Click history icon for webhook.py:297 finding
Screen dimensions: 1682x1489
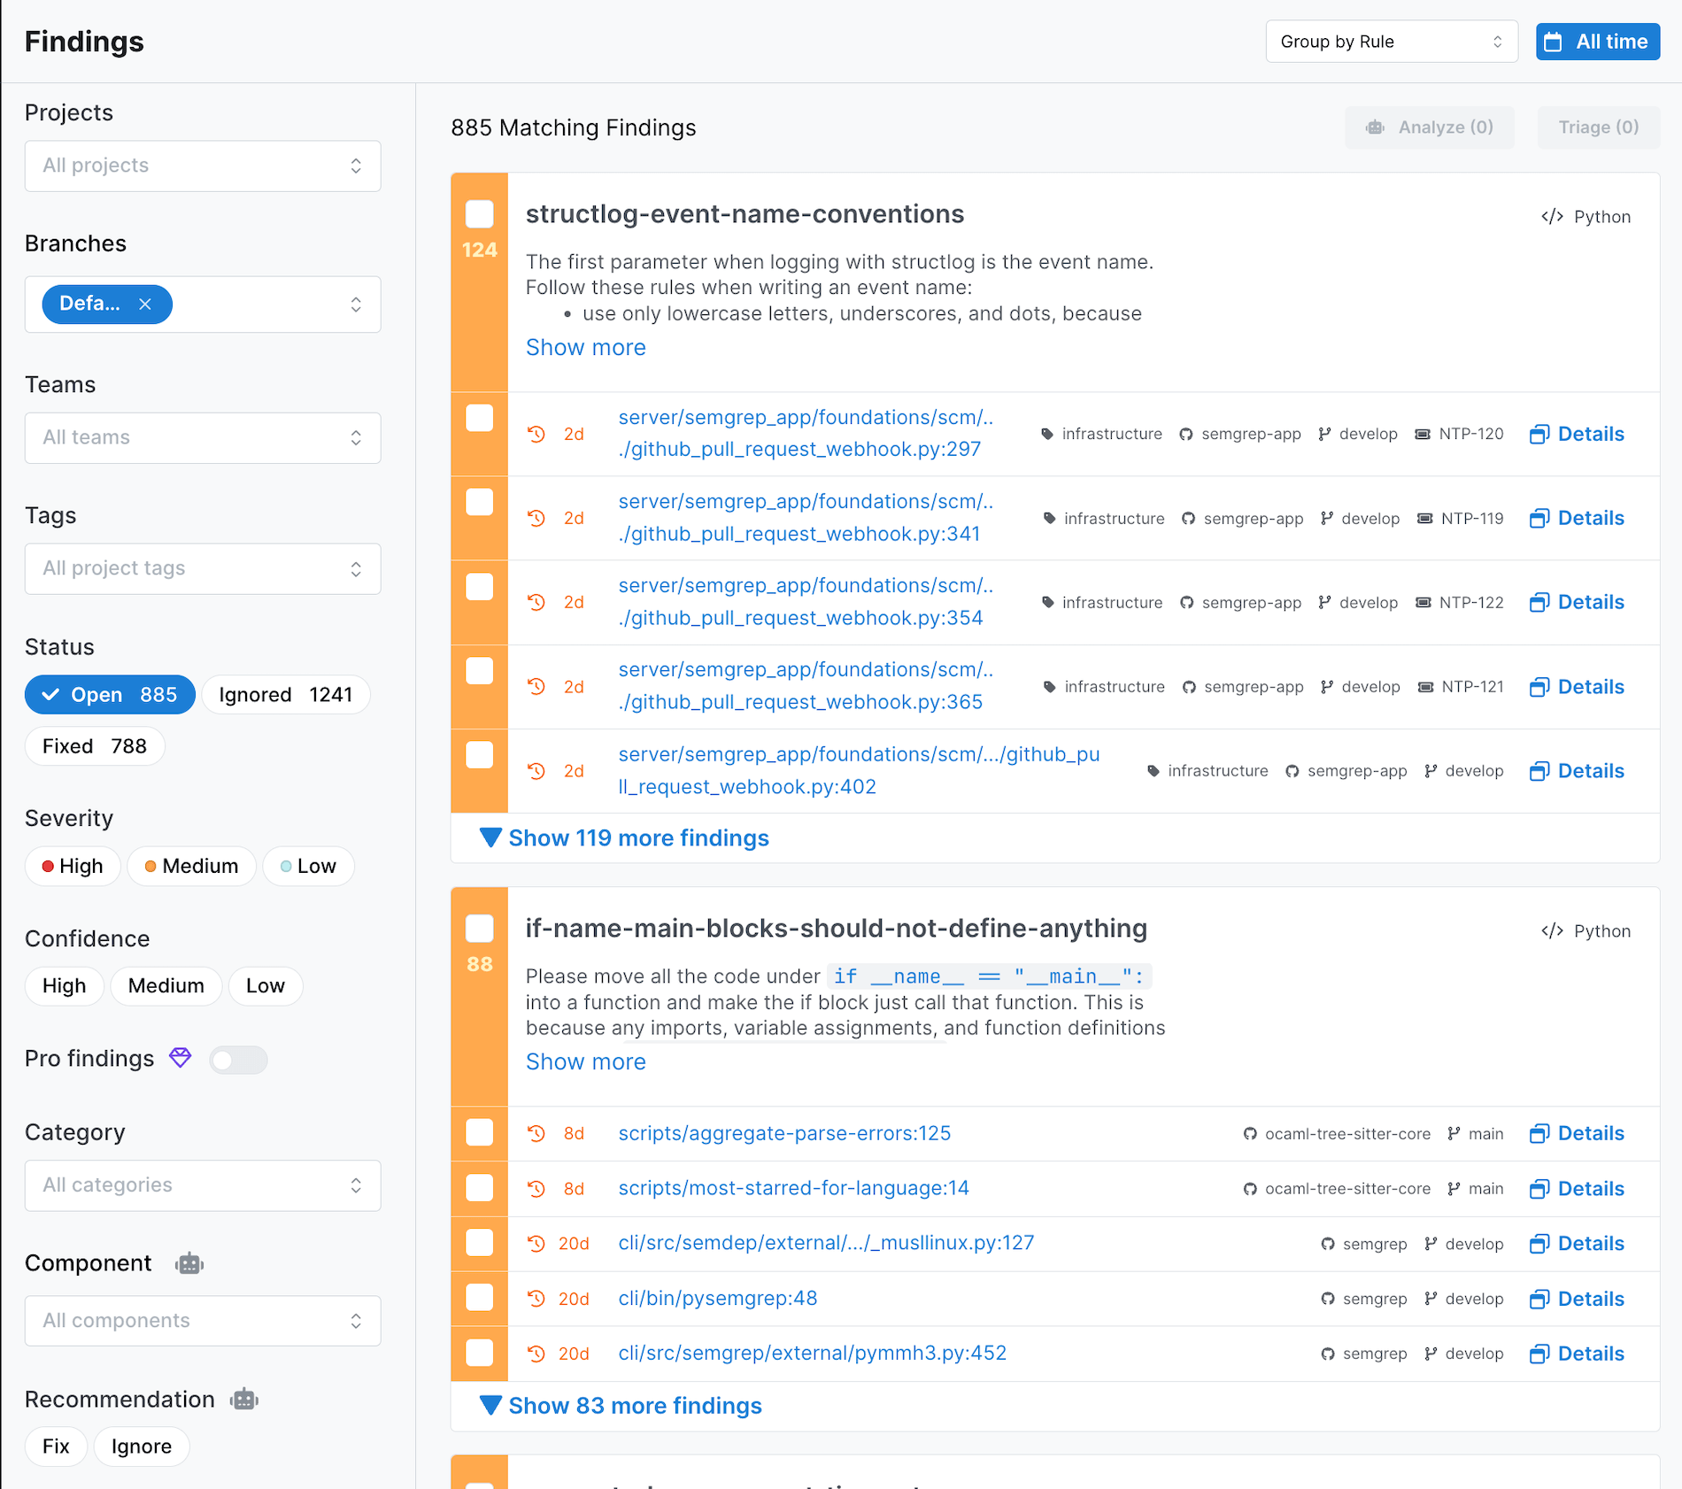pyautogui.click(x=536, y=434)
